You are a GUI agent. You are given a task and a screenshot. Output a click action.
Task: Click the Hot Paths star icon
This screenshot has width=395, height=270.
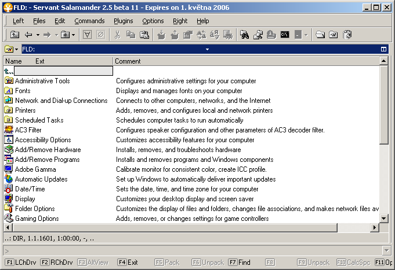tap(66, 35)
